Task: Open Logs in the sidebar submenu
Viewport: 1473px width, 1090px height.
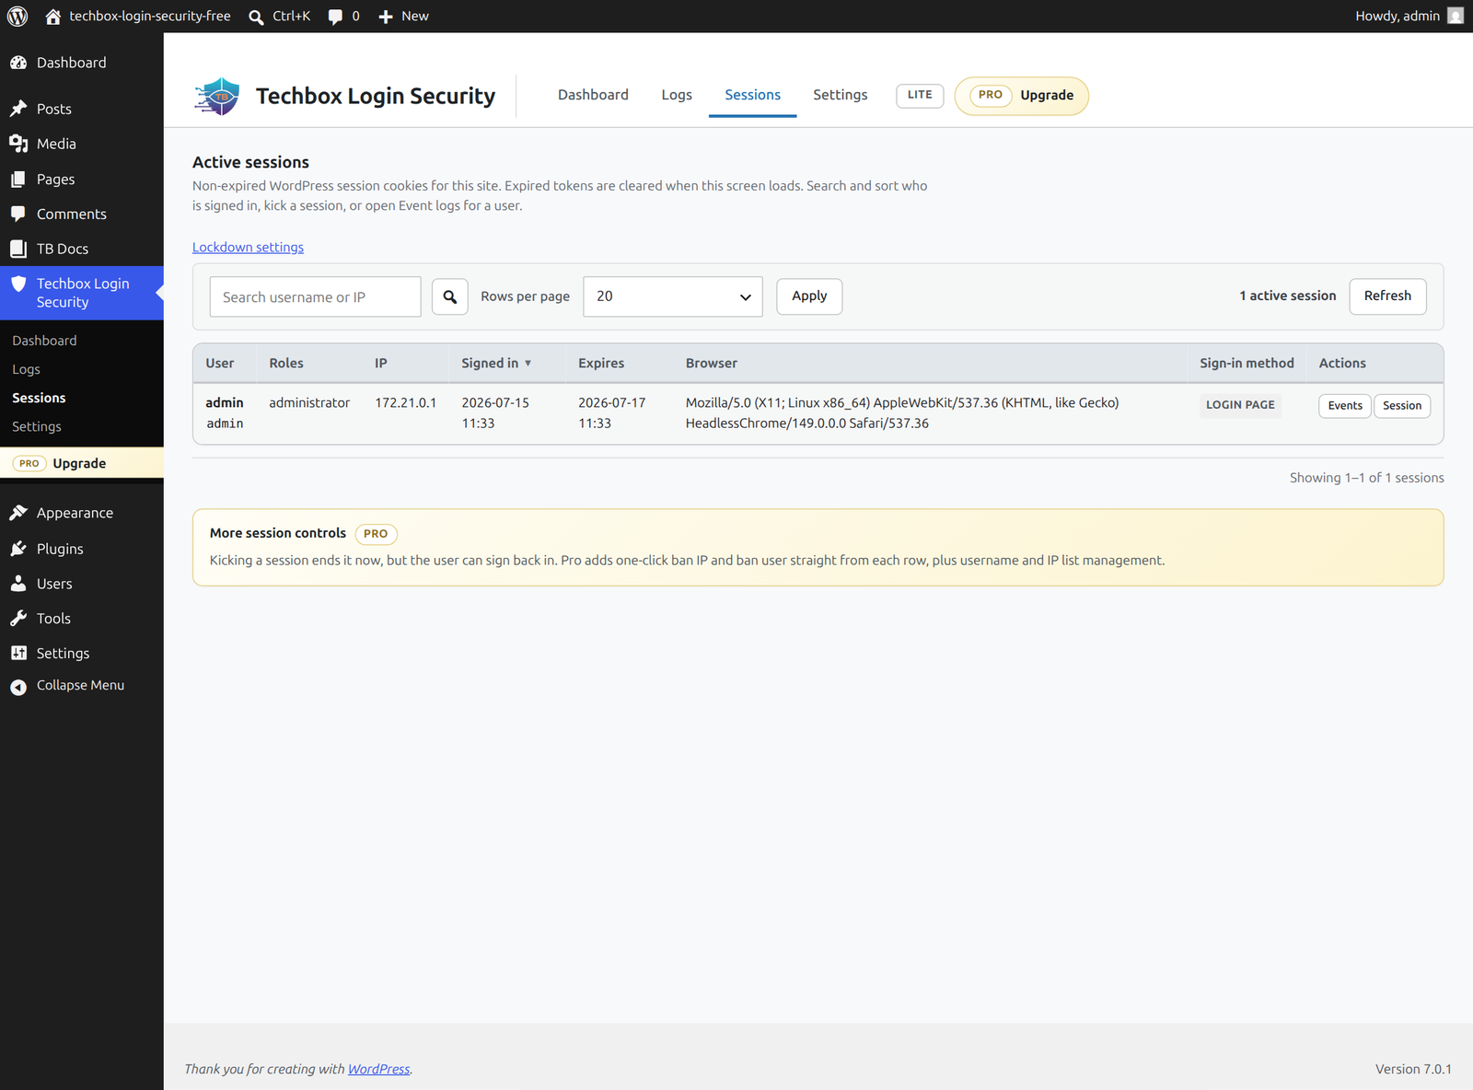Action: pyautogui.click(x=26, y=369)
